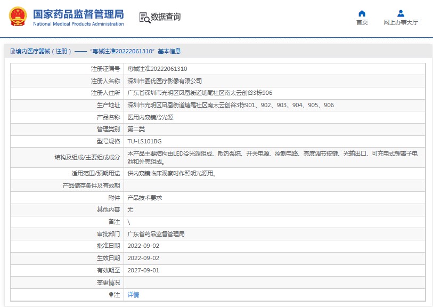
Task: Click the 审批部门 label
Action: [x=108, y=234]
